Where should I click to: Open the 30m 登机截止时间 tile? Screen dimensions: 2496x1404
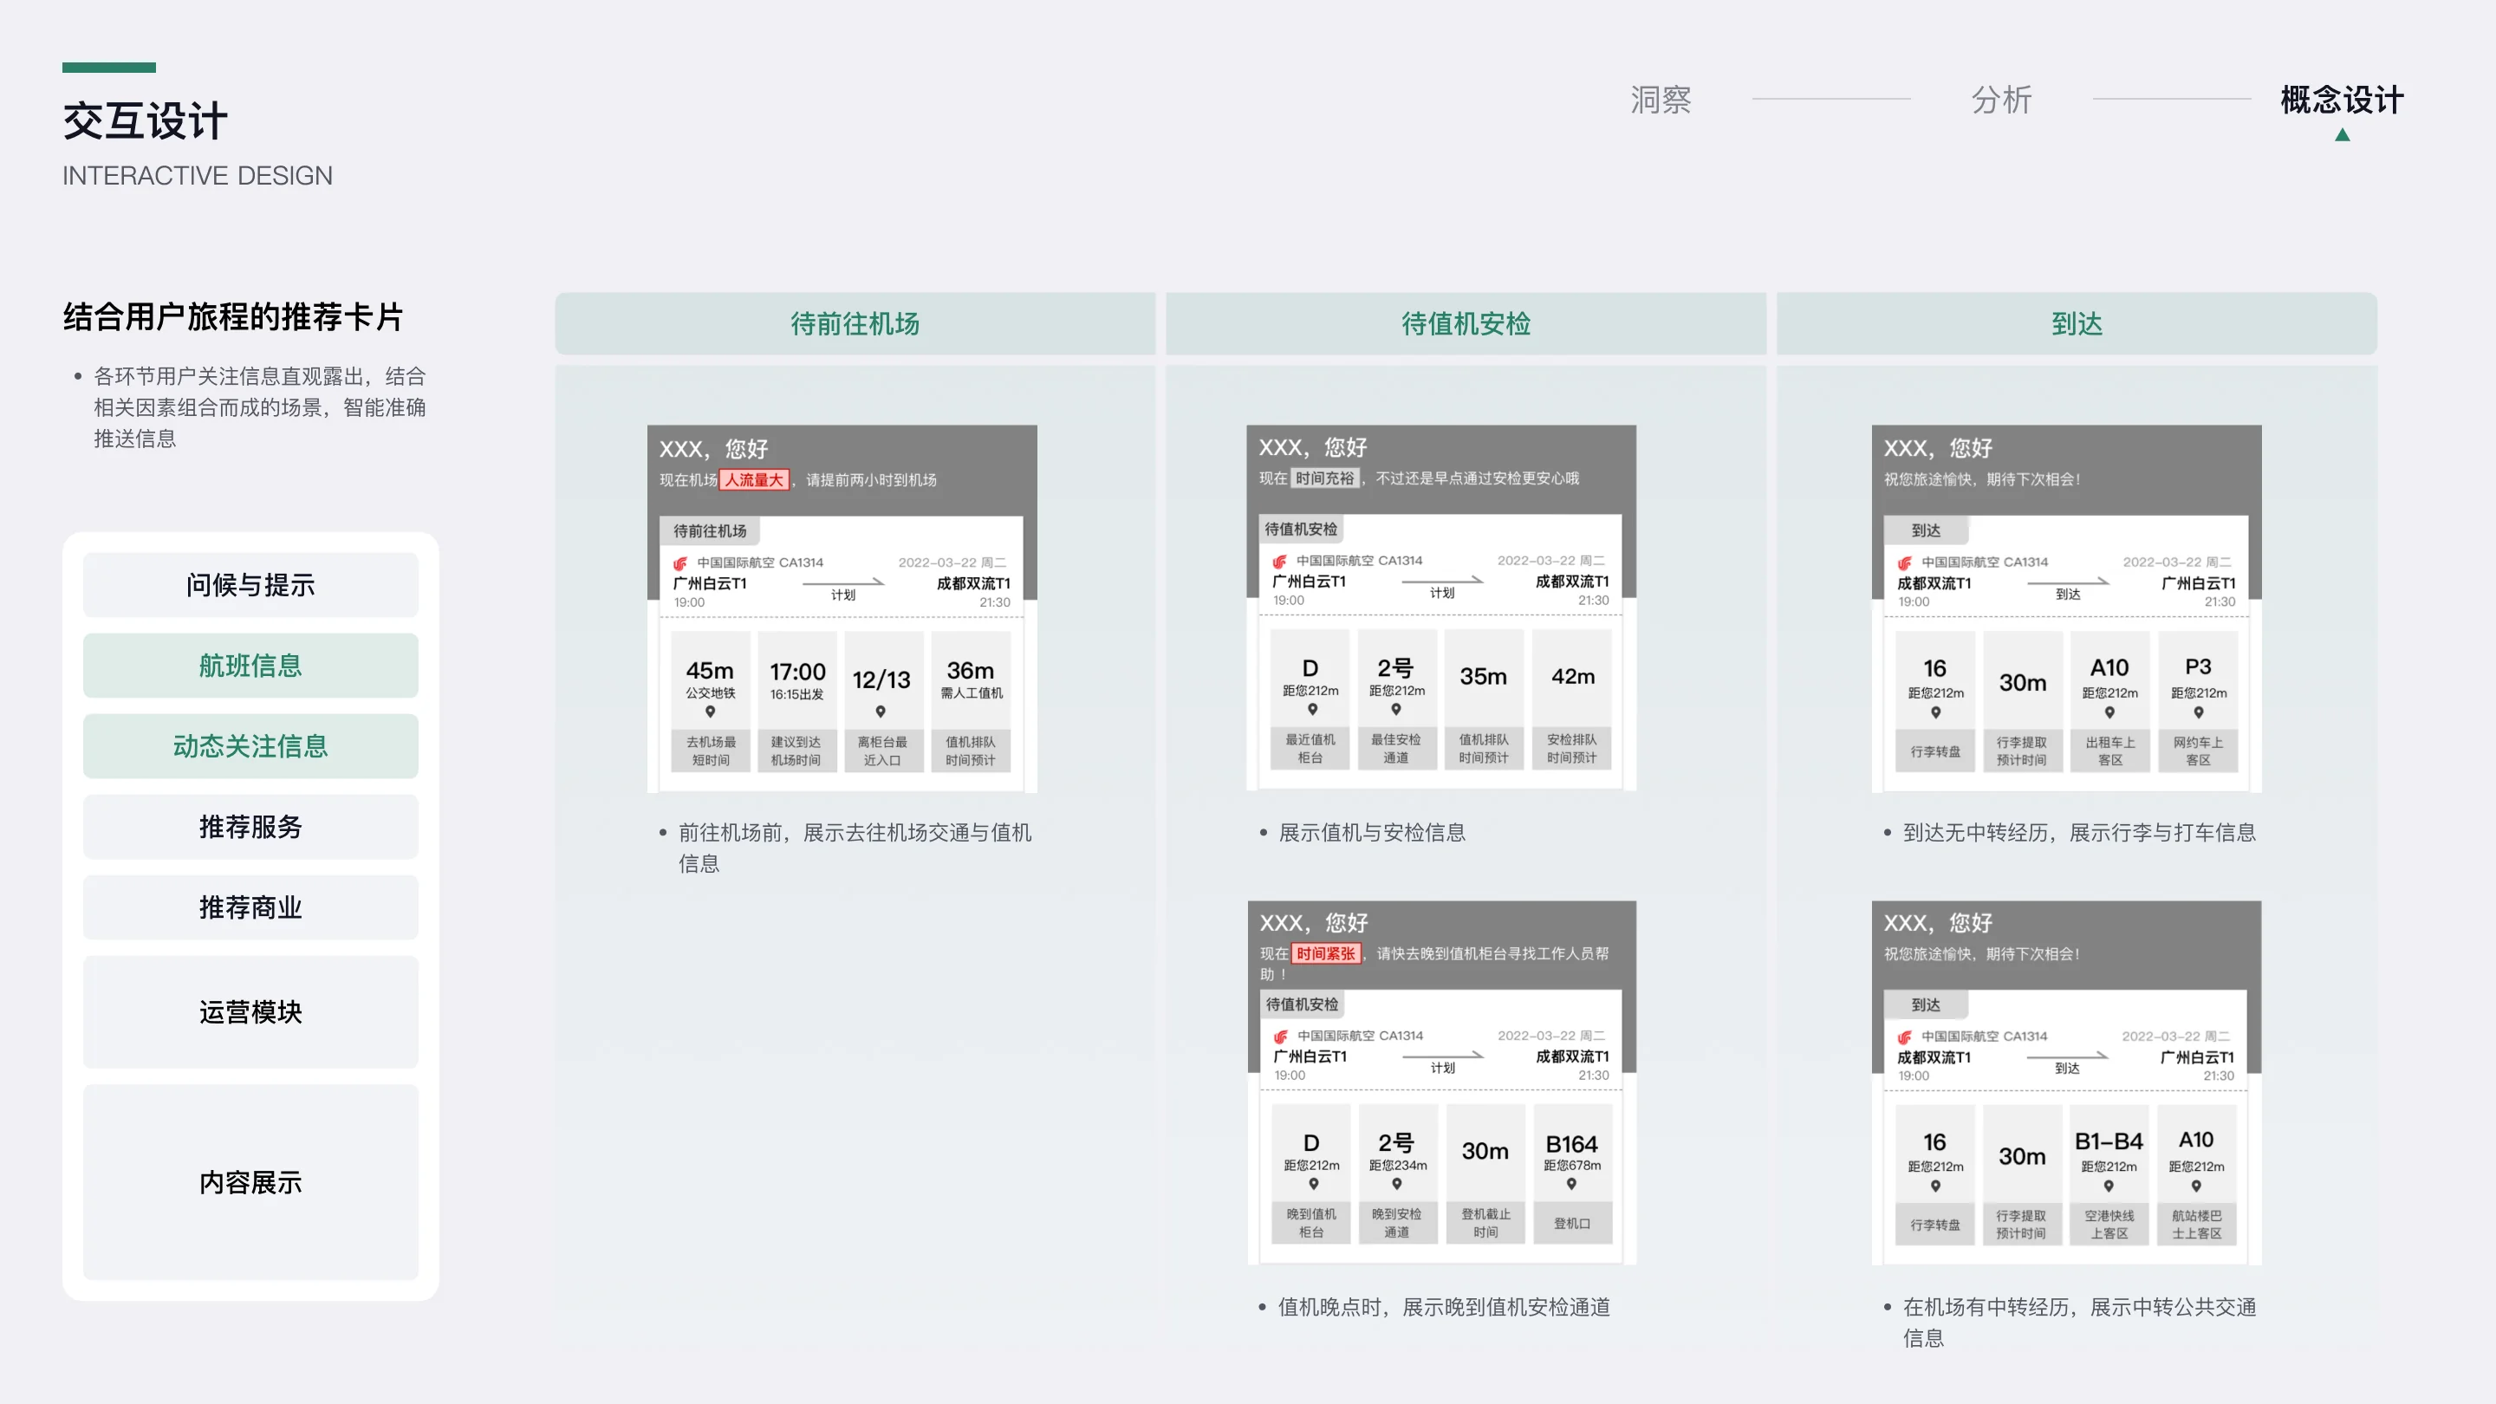[x=1485, y=1173]
